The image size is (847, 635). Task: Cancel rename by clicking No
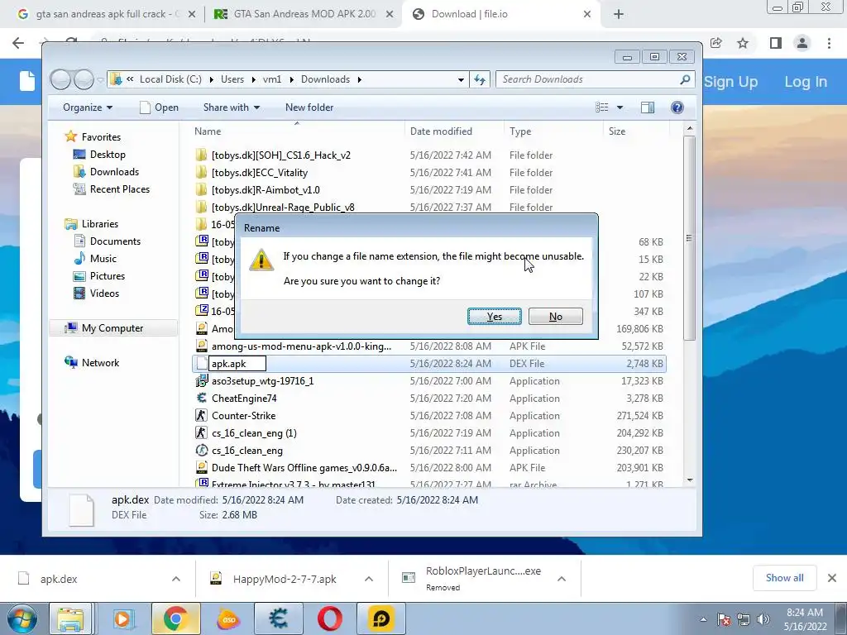click(x=555, y=317)
